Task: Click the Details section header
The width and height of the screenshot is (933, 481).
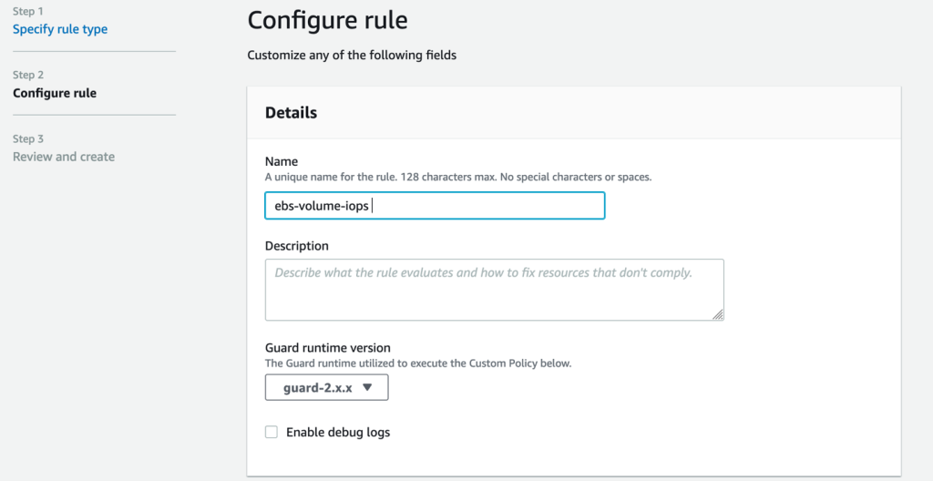Action: (x=291, y=113)
